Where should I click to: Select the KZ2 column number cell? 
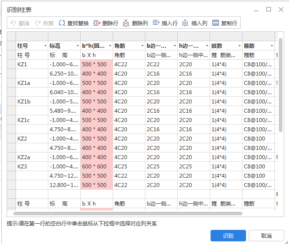point(32,138)
